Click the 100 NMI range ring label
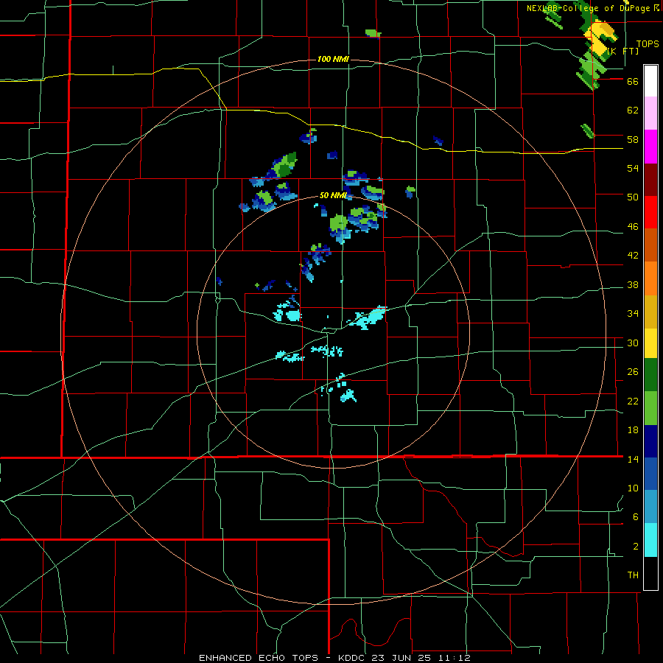 point(333,59)
